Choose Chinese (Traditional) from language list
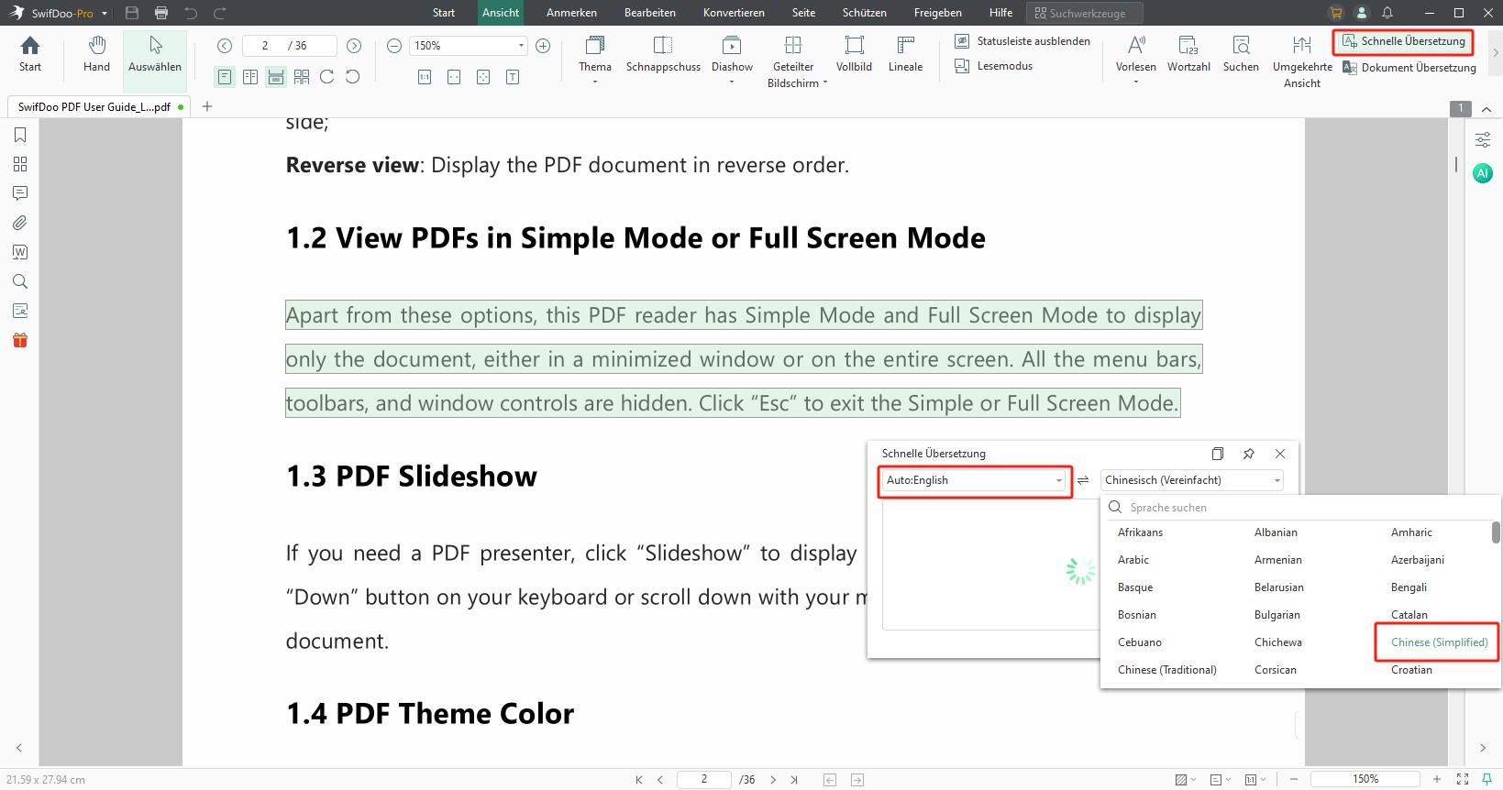 pos(1167,670)
